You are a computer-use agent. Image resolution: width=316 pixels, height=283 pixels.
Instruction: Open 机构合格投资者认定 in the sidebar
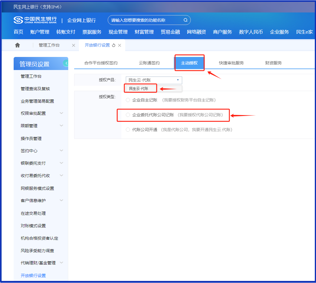point(39,238)
